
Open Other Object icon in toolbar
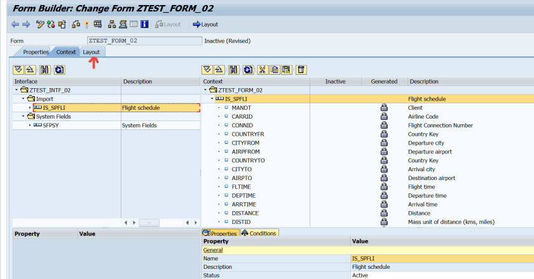tap(62, 25)
